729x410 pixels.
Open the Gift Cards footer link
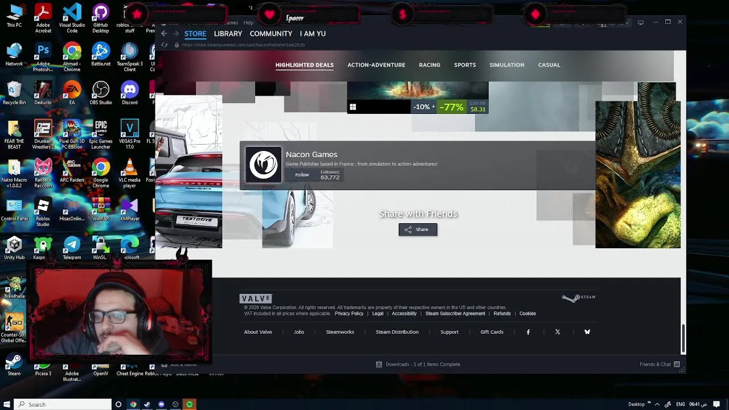click(x=492, y=332)
